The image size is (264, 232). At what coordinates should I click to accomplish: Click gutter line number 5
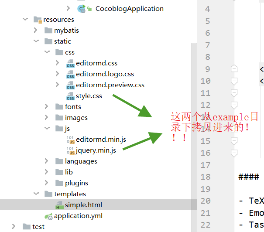tap(208, 21)
